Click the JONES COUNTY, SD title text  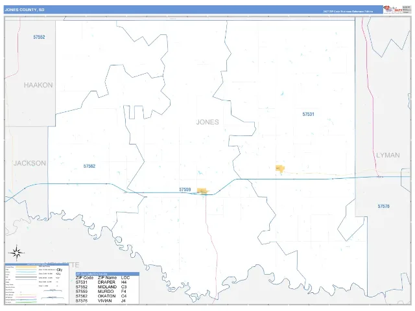click(x=25, y=10)
